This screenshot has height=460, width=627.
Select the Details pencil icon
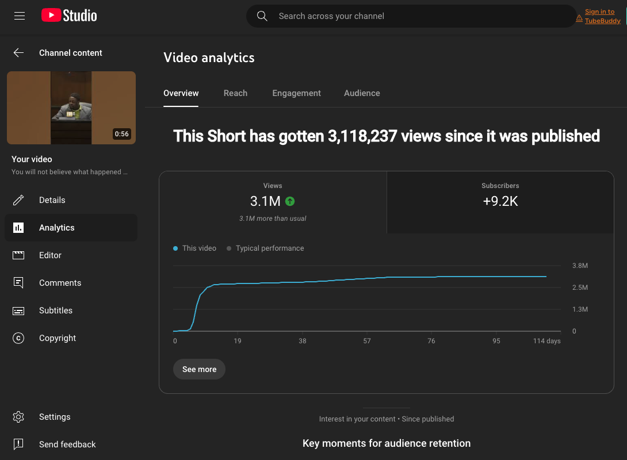pos(18,200)
